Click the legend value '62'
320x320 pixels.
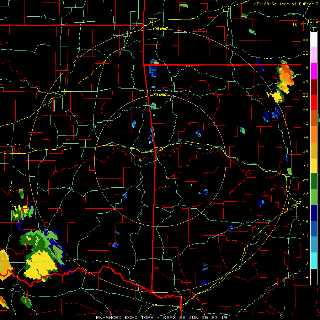[305, 53]
